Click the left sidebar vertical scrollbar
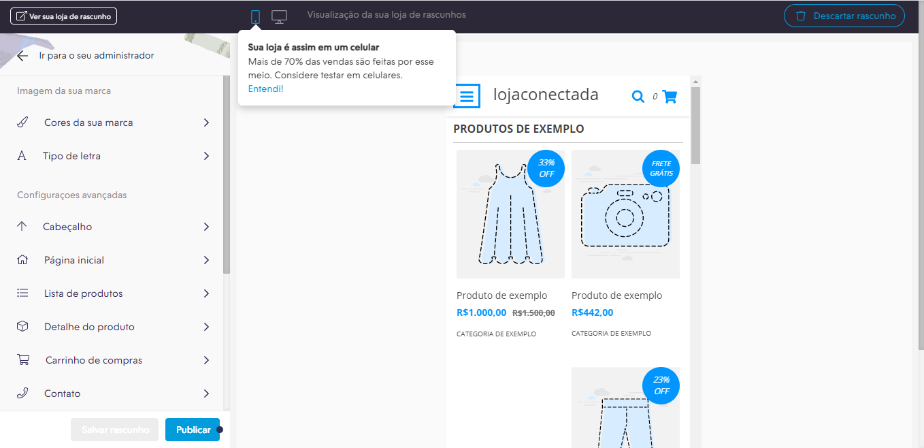This screenshot has width=924, height=448. click(227, 174)
